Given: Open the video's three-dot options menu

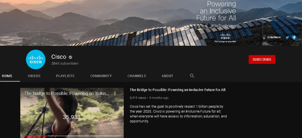Looking at the screenshot, I should [115, 93].
